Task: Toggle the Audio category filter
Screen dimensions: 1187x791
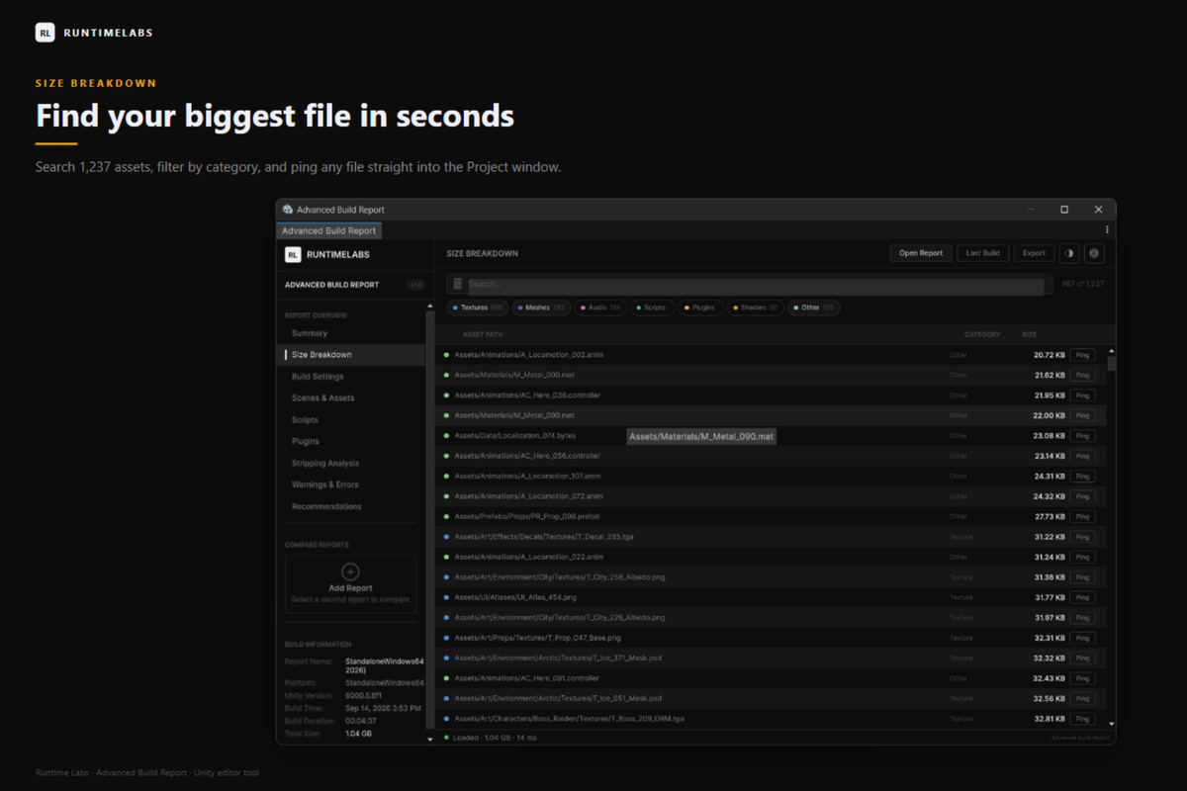Action: [600, 308]
